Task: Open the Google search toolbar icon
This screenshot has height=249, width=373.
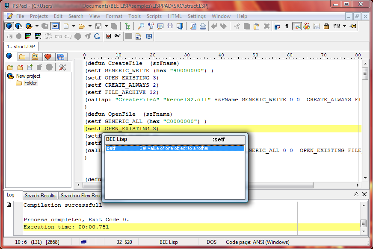Action: pyautogui.click(x=97, y=36)
